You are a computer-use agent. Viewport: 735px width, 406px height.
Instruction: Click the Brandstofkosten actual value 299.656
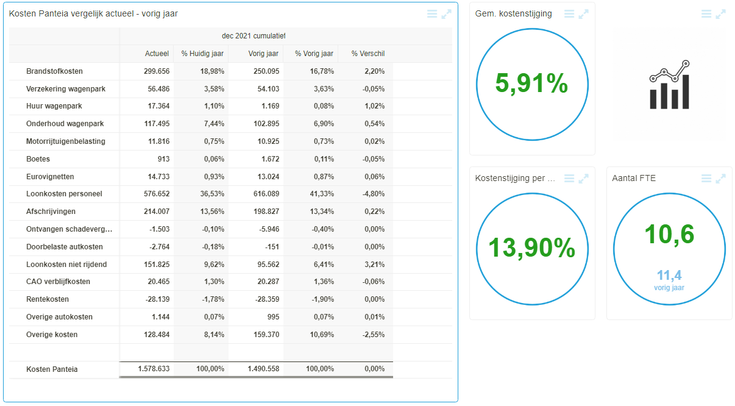coord(157,71)
